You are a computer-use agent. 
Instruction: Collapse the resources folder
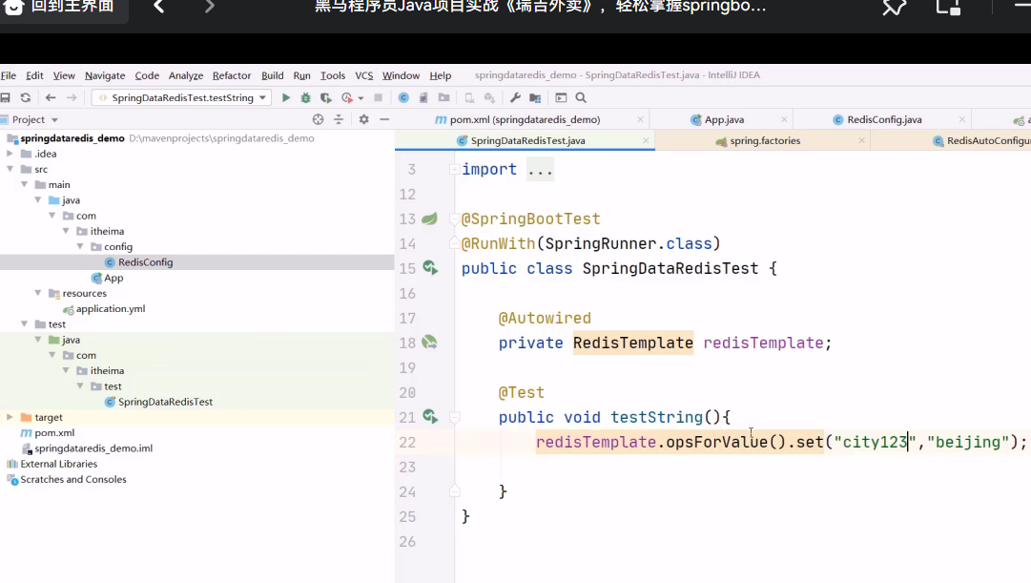38,293
